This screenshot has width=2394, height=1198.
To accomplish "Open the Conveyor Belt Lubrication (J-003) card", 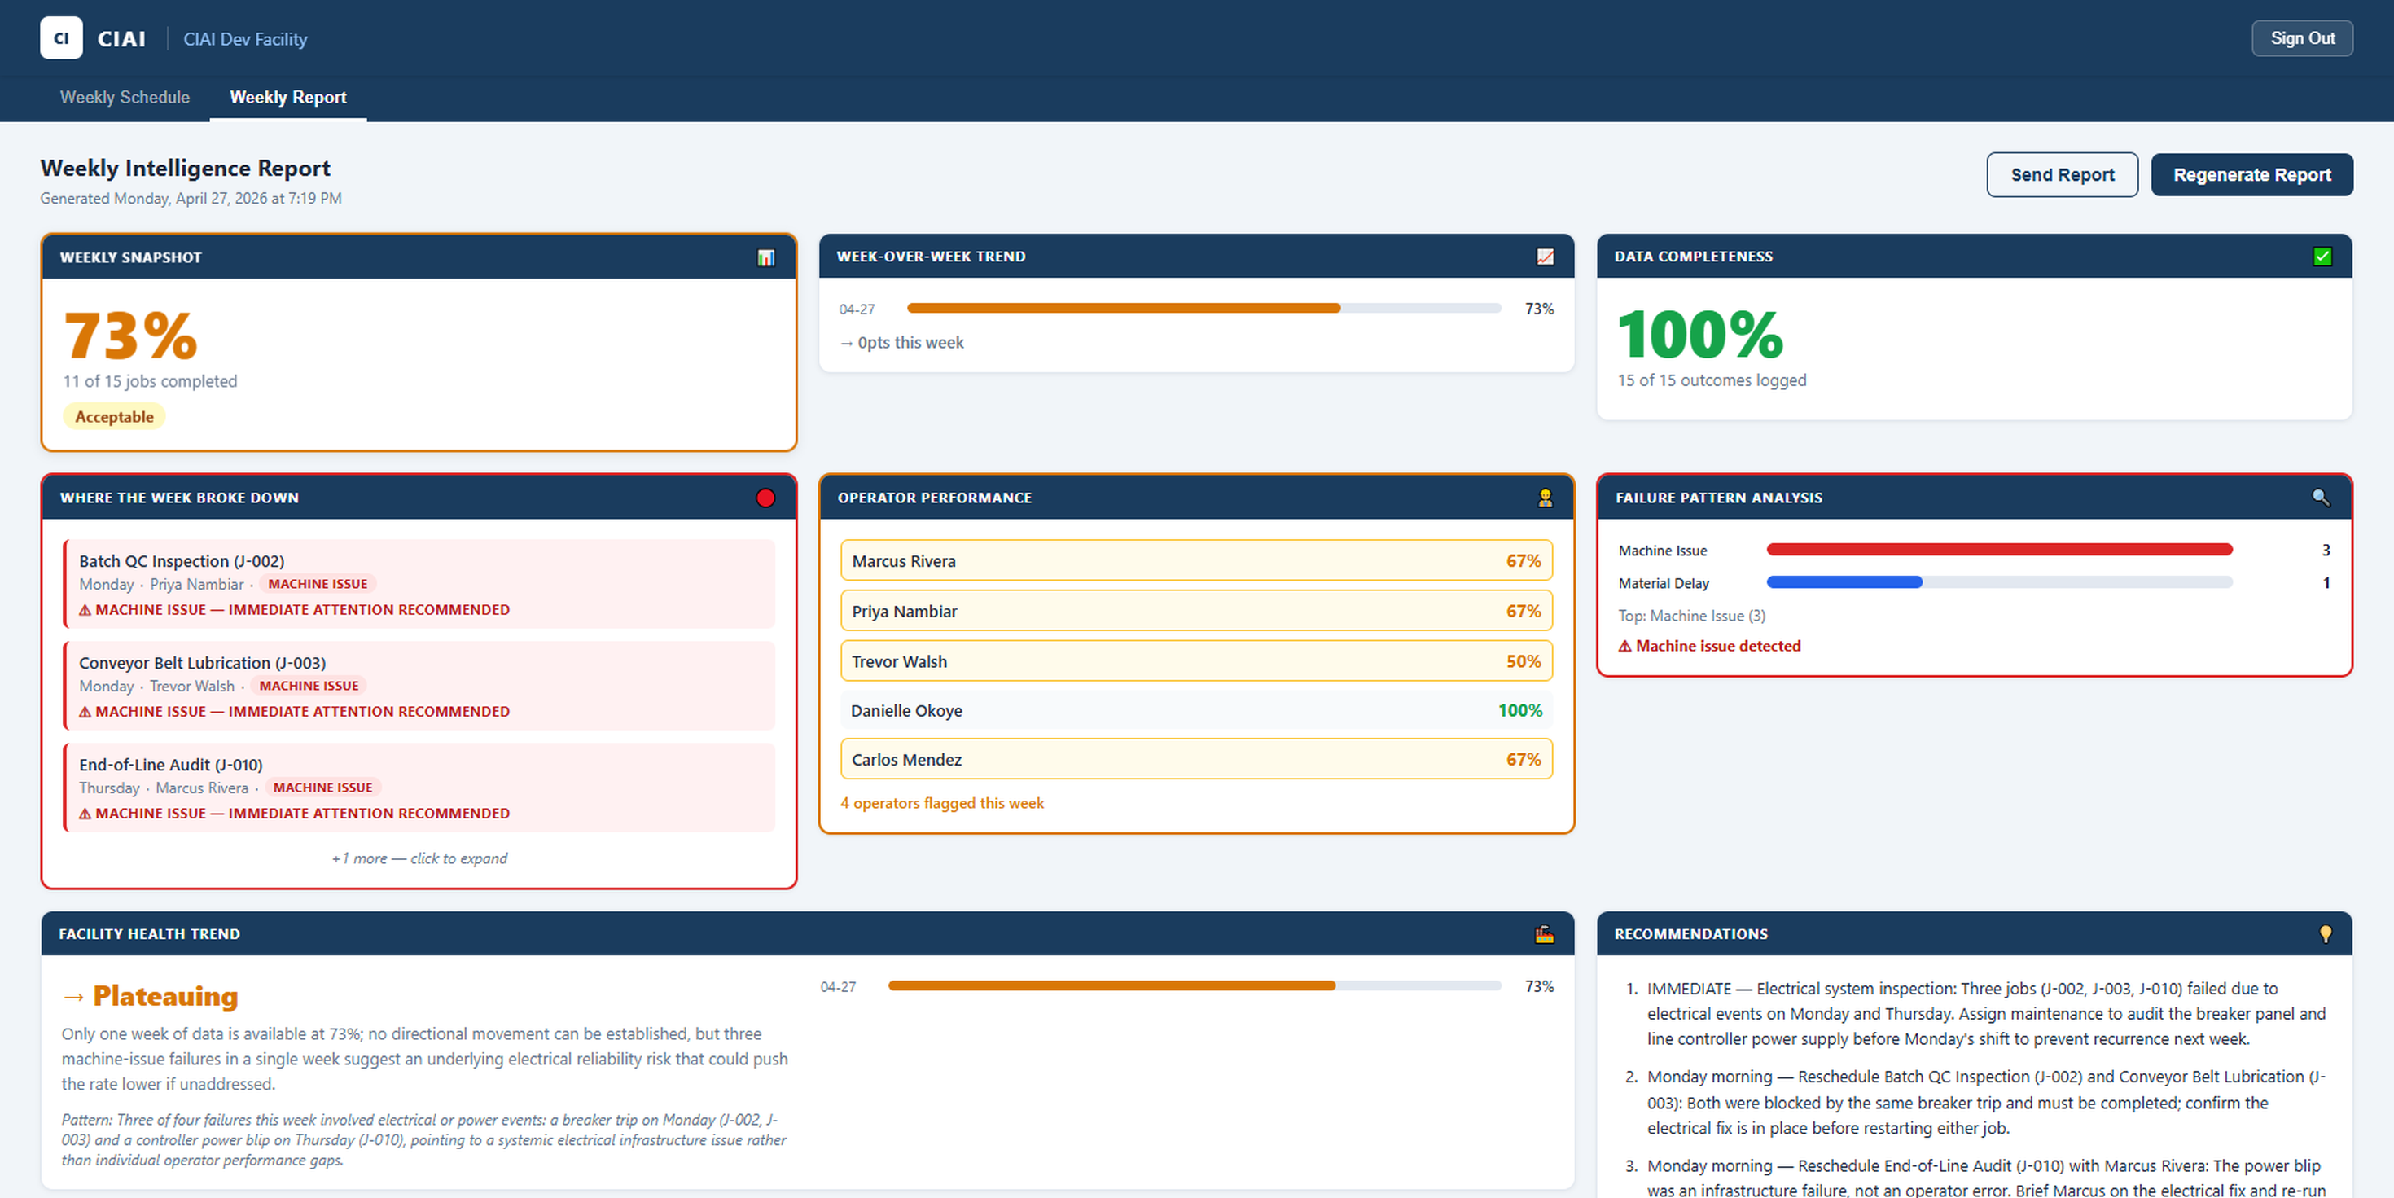I will pyautogui.click(x=419, y=686).
